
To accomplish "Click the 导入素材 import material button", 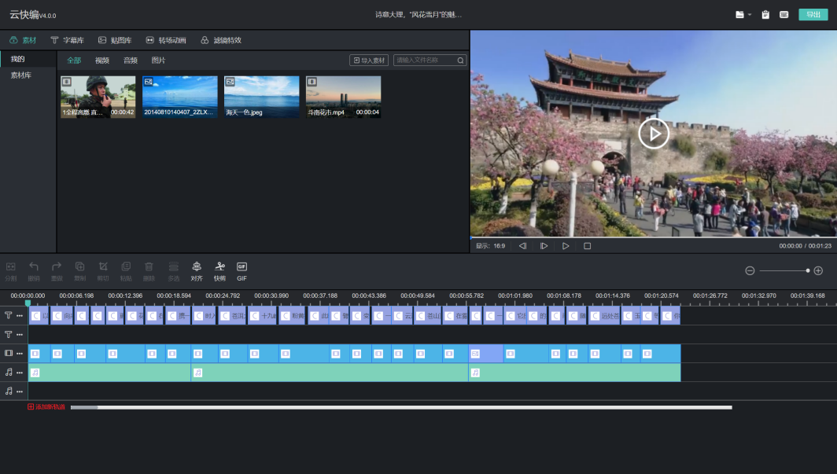I will pos(369,61).
